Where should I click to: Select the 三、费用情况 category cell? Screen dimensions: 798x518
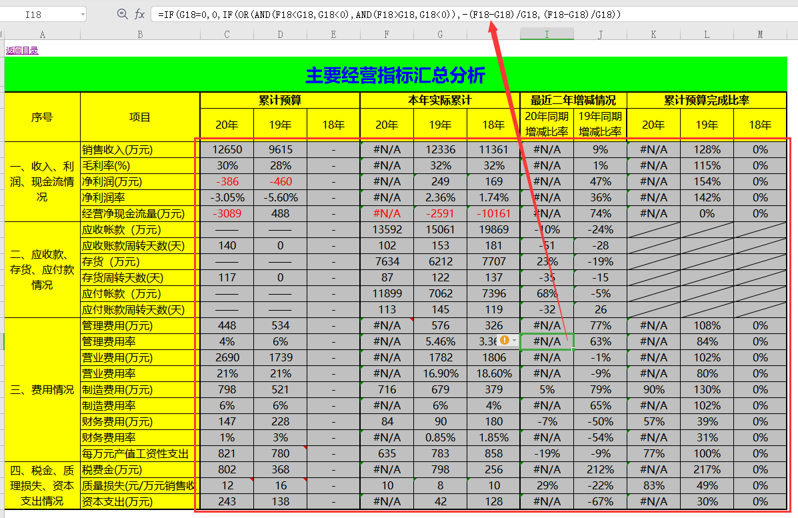click(x=42, y=390)
